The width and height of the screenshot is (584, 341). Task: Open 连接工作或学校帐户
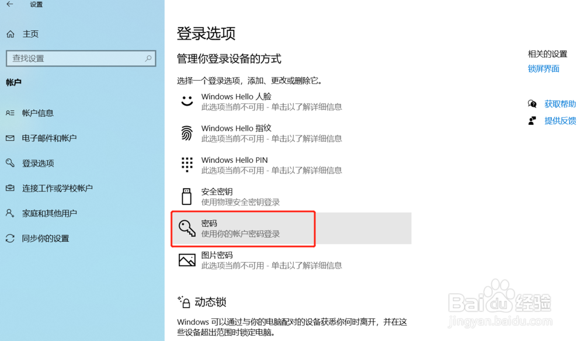pos(57,188)
